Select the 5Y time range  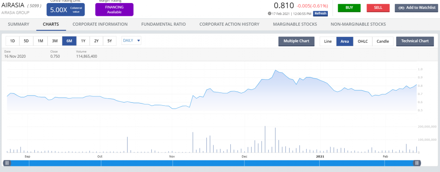110,41
